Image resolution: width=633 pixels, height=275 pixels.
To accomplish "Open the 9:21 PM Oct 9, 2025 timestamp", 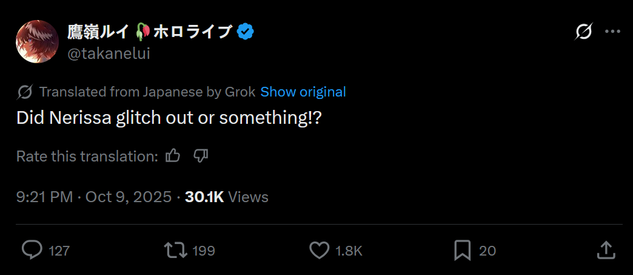I will 94,197.
